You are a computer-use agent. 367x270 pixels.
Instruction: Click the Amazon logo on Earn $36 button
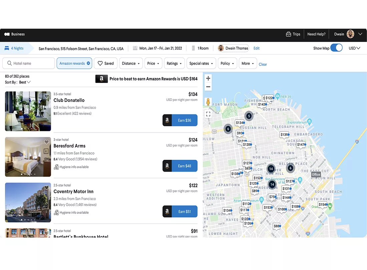tap(167, 120)
